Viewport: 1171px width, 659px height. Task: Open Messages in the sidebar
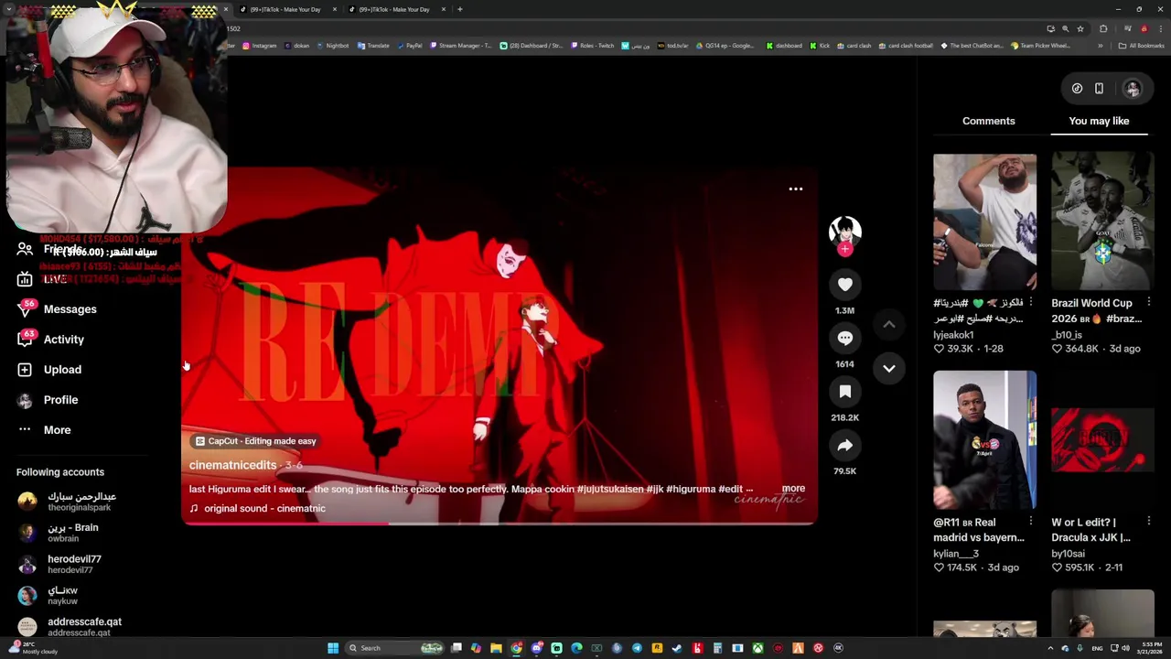(70, 309)
